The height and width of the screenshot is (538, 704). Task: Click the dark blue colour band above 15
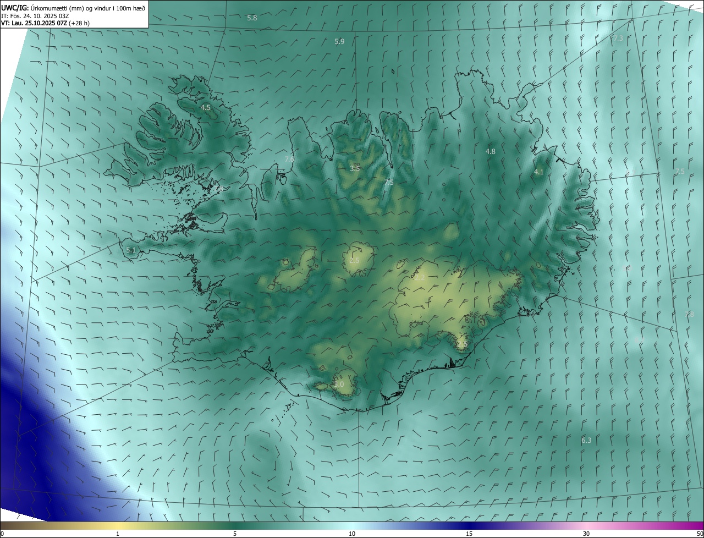(469, 526)
